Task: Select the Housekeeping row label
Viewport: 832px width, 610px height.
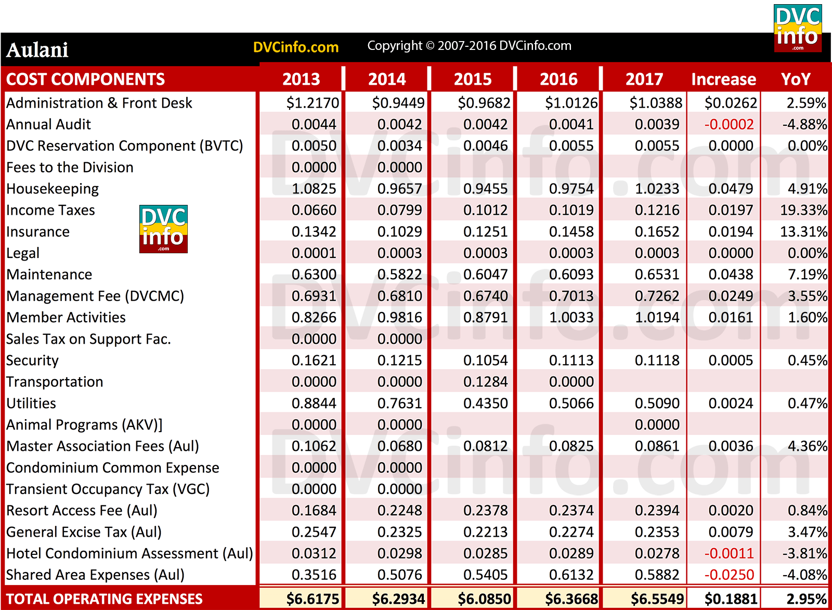Action: pos(53,189)
